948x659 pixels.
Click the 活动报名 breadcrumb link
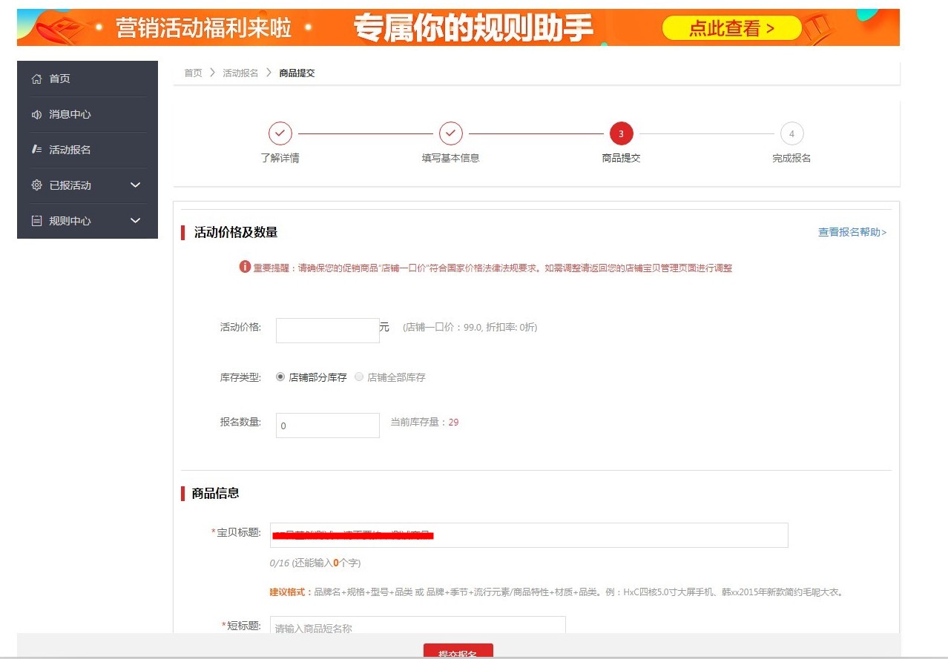[240, 73]
